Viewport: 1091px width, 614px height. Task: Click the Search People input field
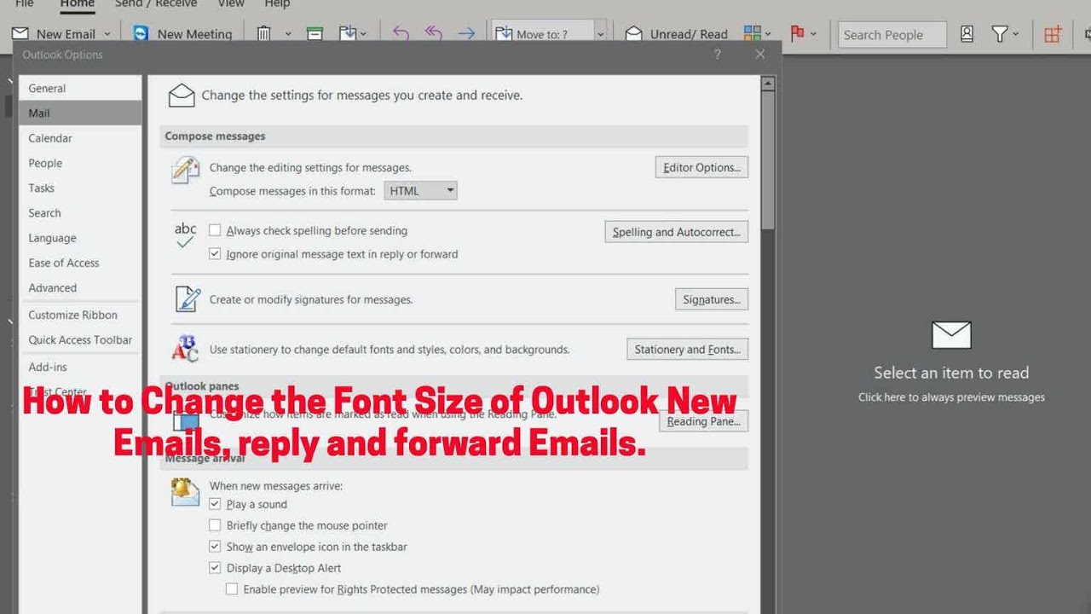(x=892, y=35)
